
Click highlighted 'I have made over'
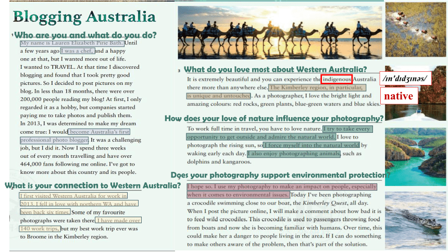tap(118, 220)
